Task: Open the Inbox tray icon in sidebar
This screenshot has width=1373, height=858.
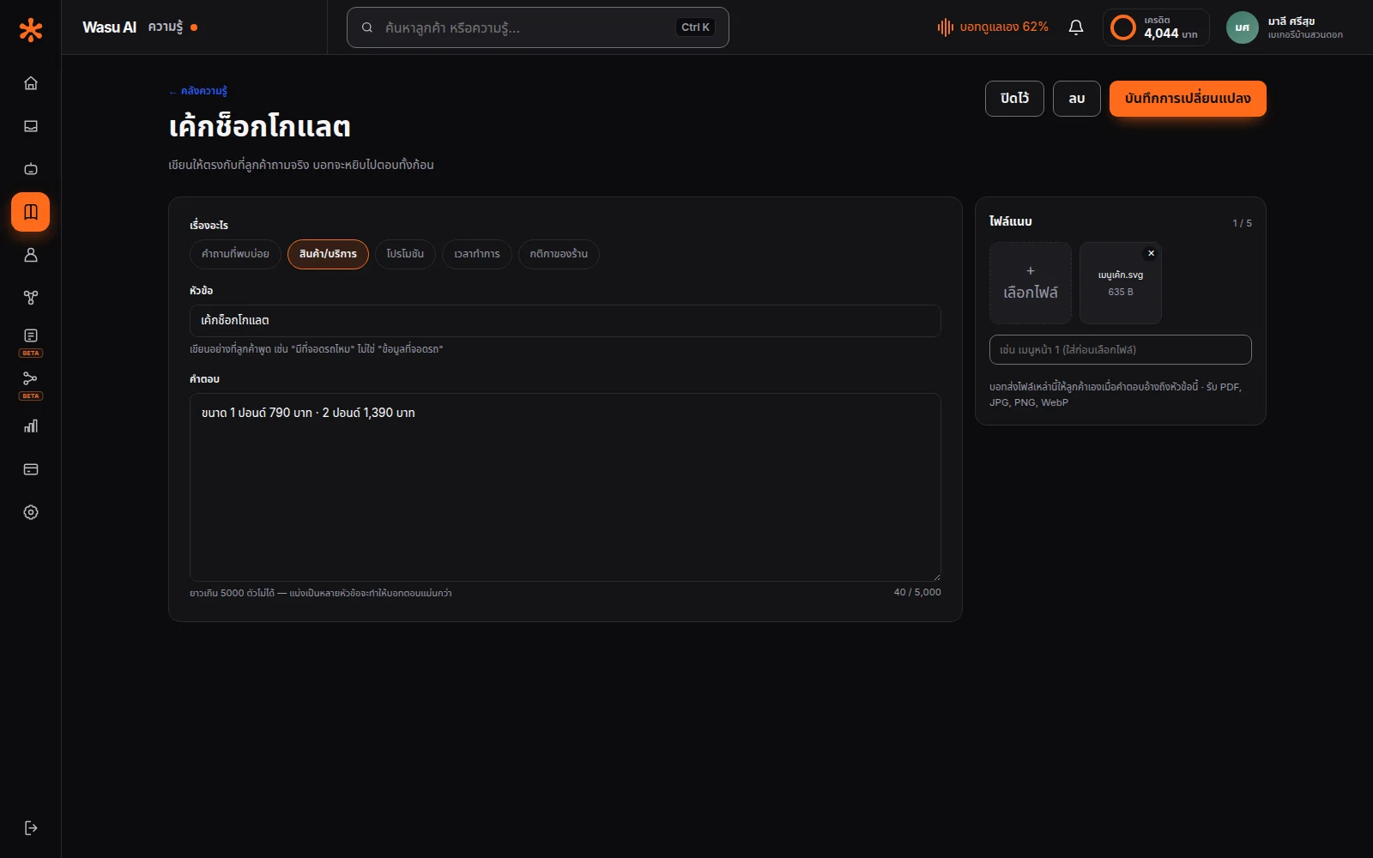Action: (31, 126)
